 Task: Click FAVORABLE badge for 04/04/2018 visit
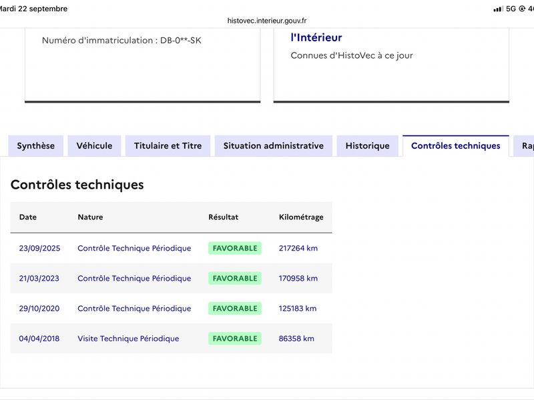[235, 339]
